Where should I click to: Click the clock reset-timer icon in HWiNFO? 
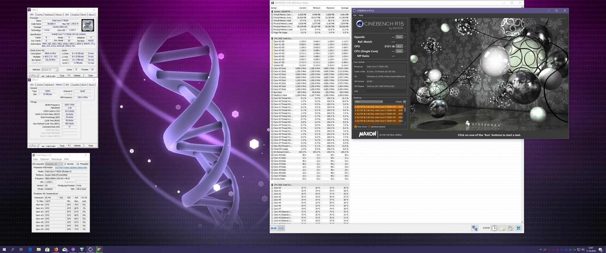494,228
